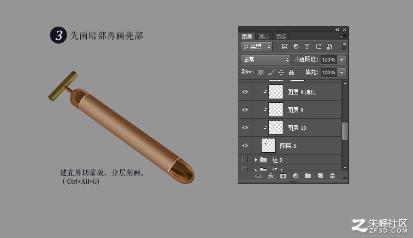Image resolution: width=413 pixels, height=238 pixels.
Task: Select the 图层 (Layers) tab
Action: (x=247, y=37)
